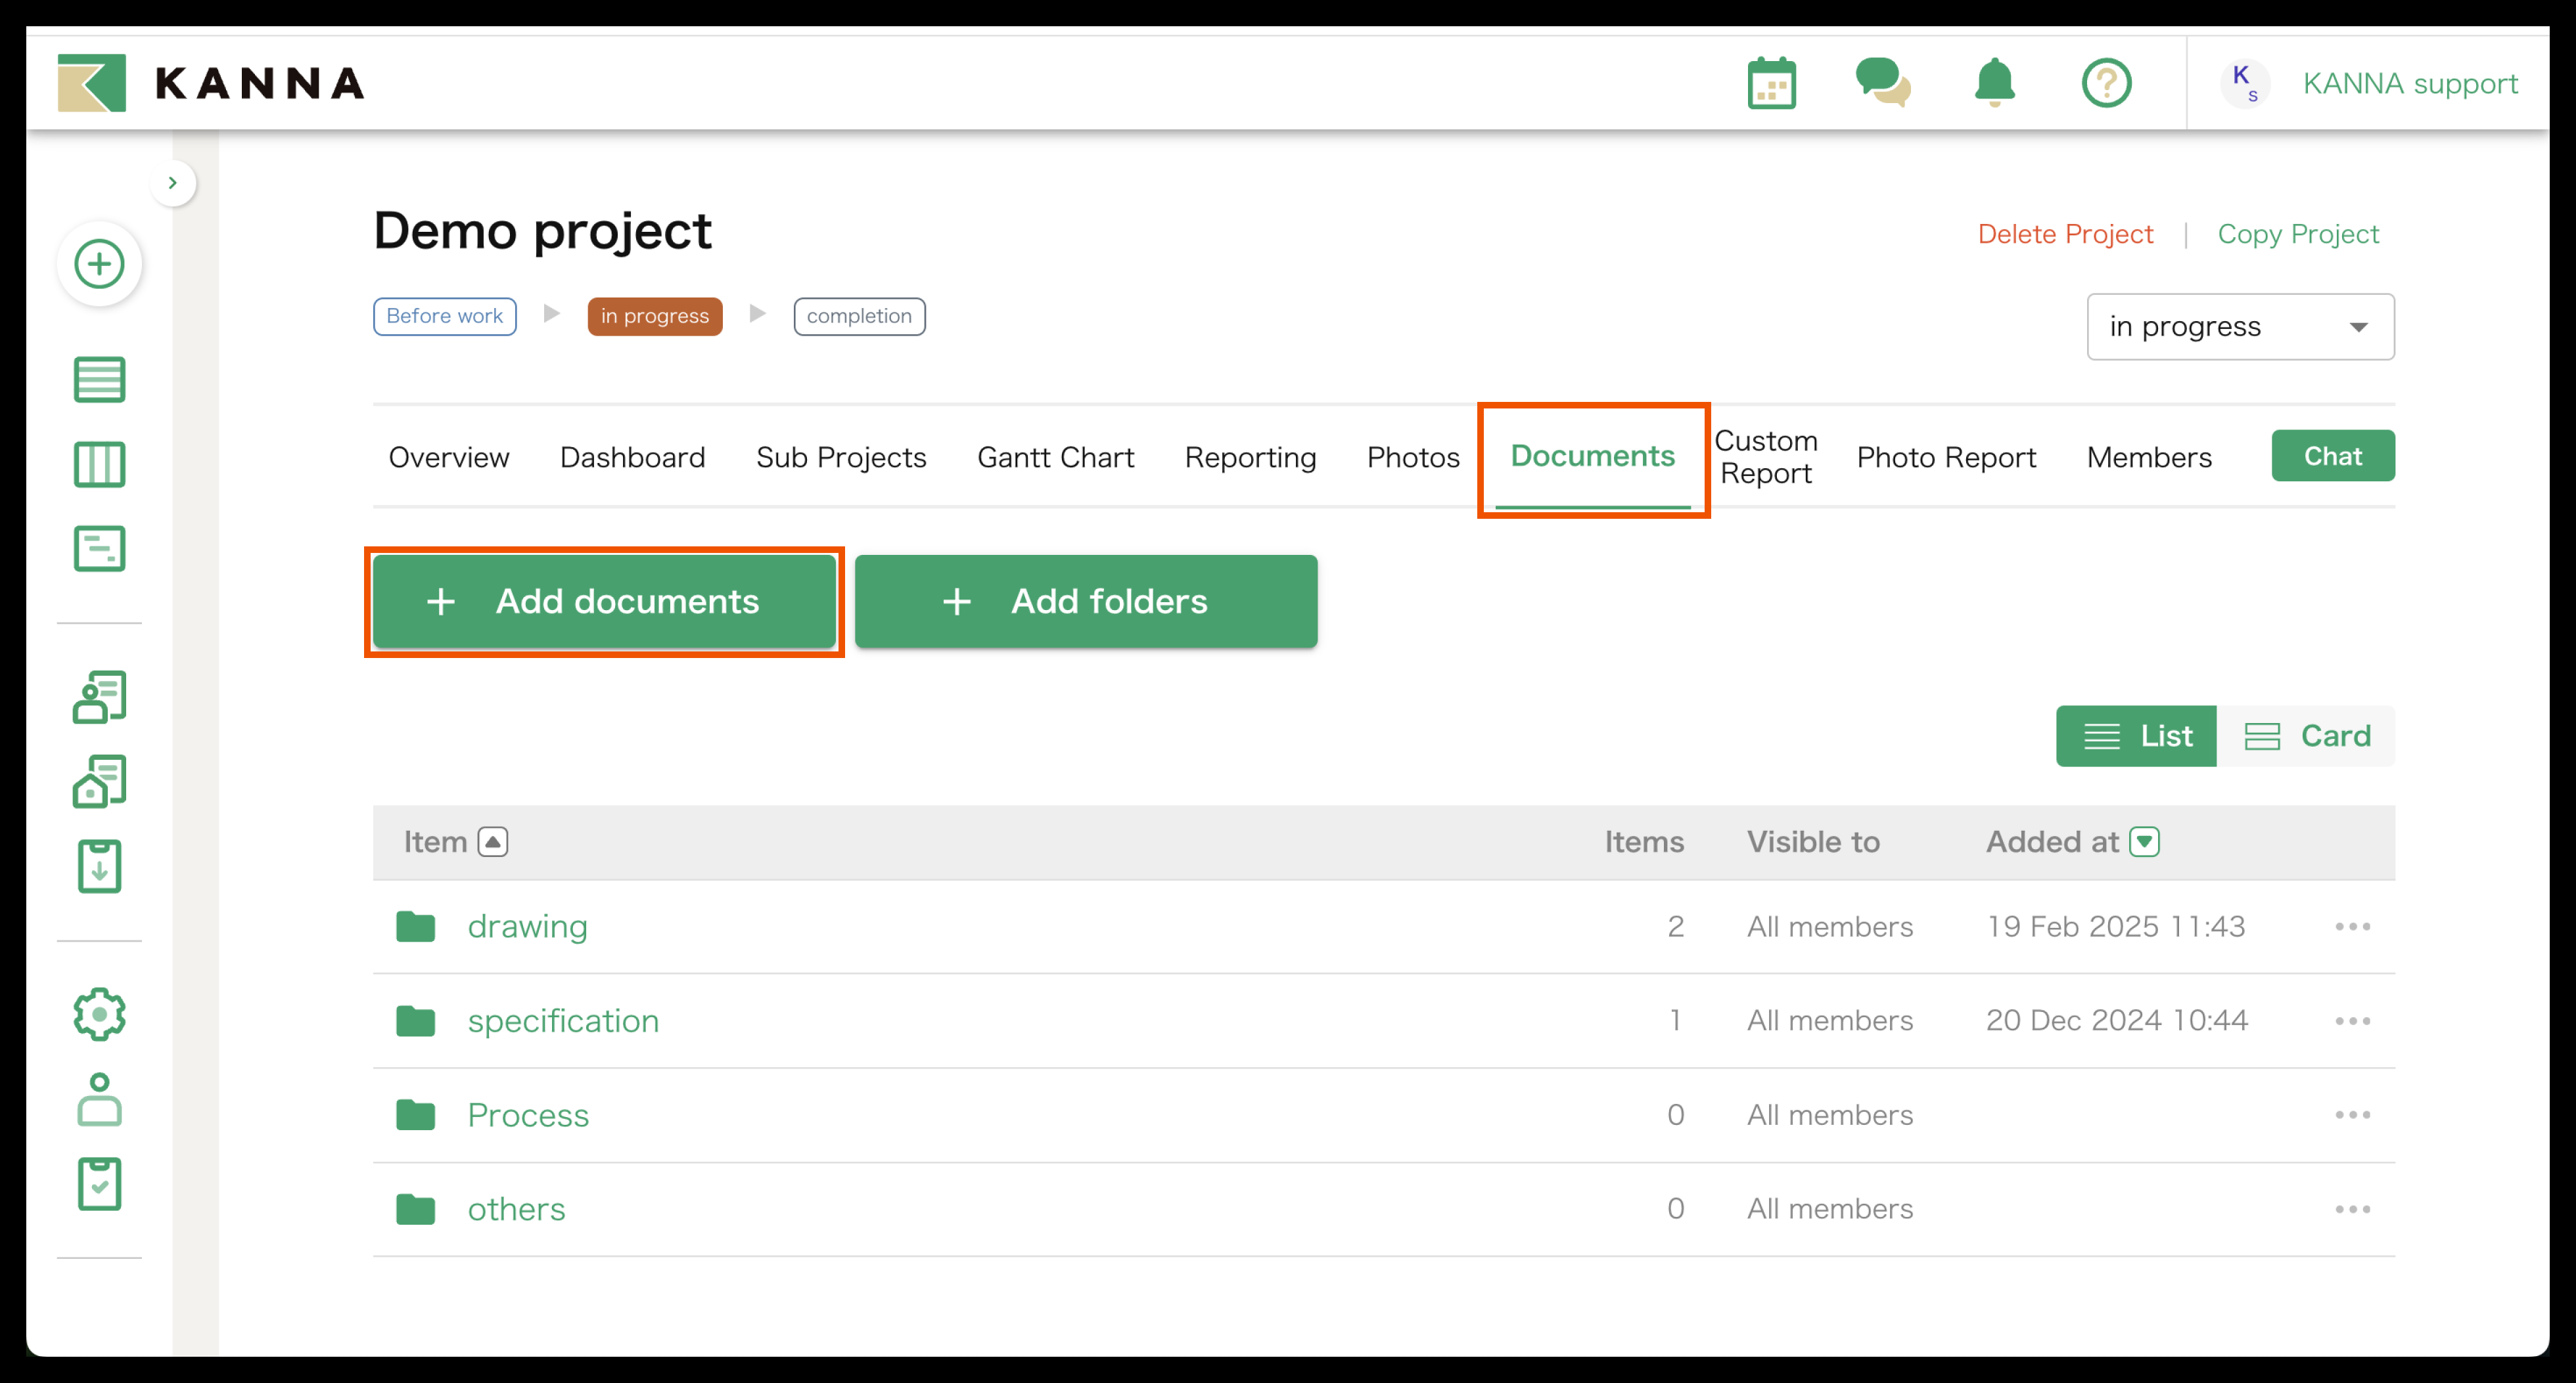This screenshot has height=1383, width=2576.
Task: Open the kanban board columns sidebar icon
Action: click(x=99, y=465)
